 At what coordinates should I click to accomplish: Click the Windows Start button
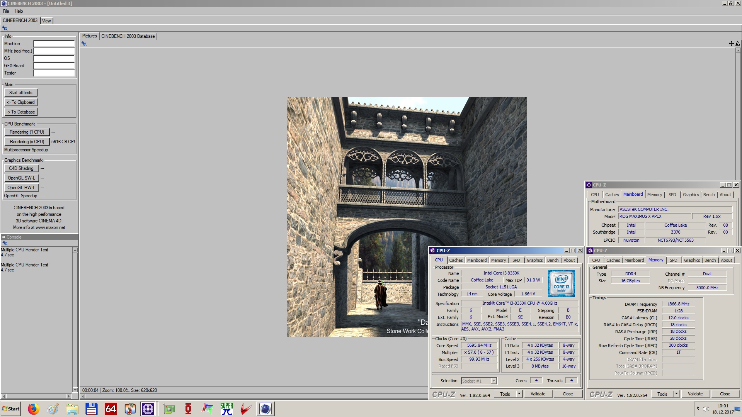point(11,409)
